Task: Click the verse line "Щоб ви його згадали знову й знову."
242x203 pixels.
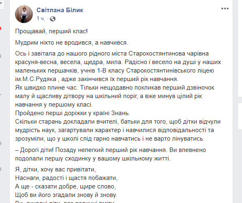Action: [x=66, y=195]
